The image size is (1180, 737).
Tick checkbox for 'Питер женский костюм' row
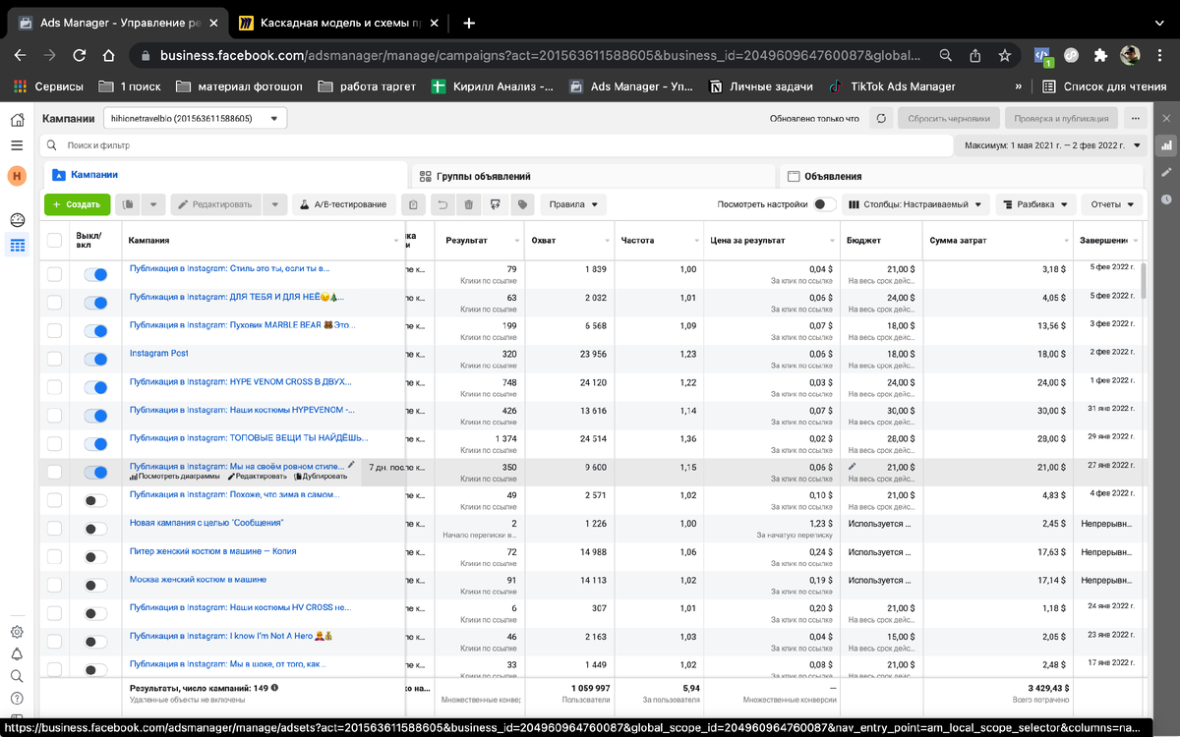[x=54, y=557]
